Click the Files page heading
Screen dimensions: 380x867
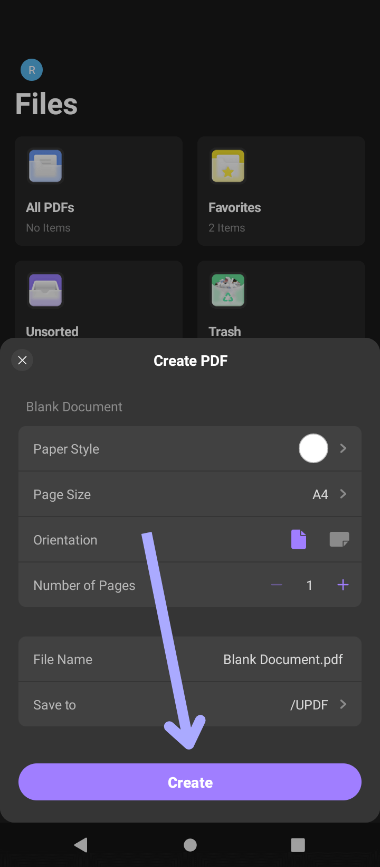[46, 104]
